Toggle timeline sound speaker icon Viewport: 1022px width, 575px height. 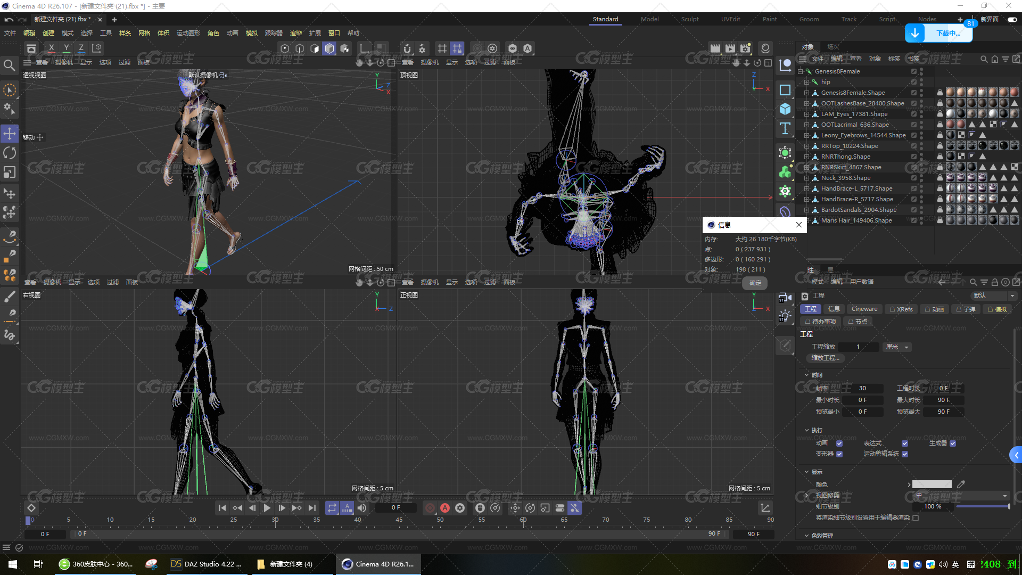tap(362, 508)
